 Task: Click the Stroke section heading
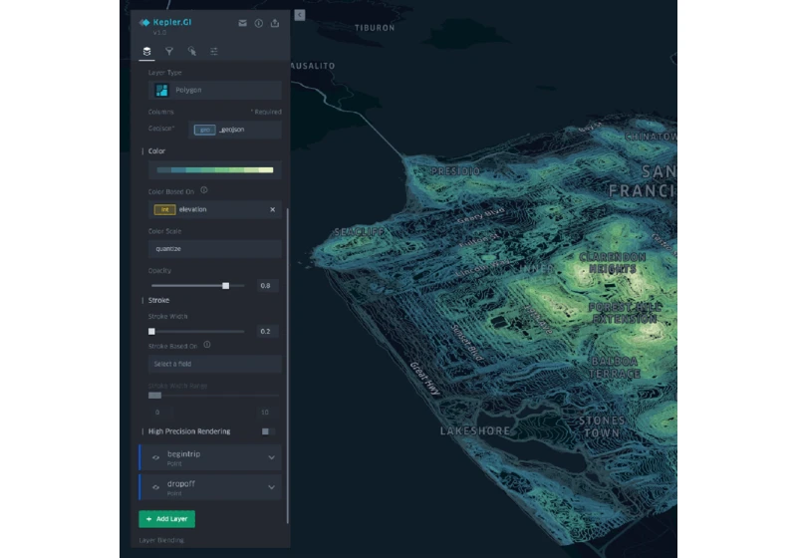[x=158, y=300]
